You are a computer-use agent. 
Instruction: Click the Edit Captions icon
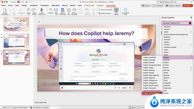[116, 12]
